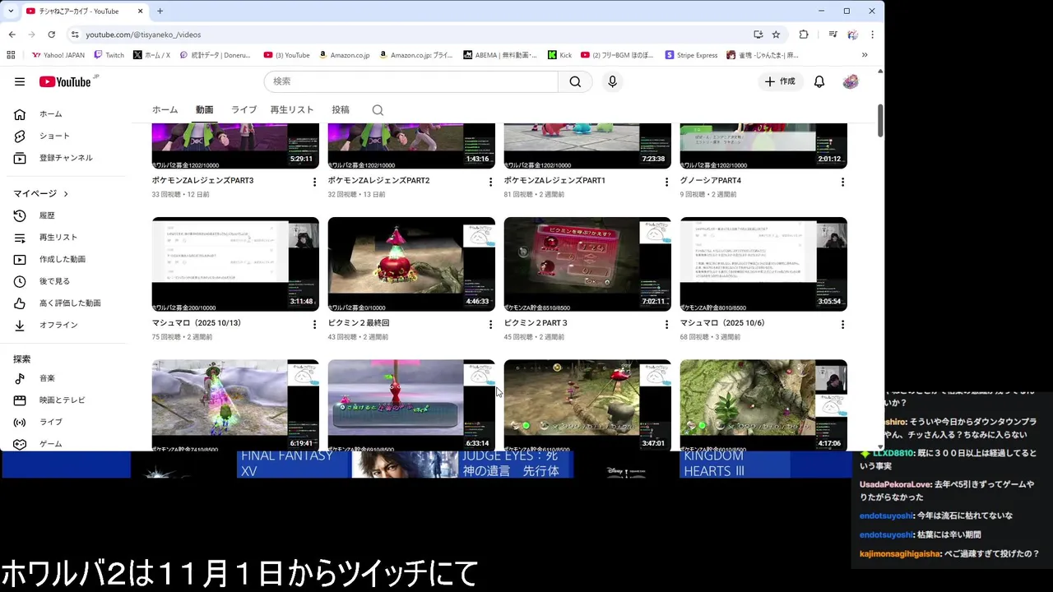
Task: Select the channel 投稿 tab
Action: (341, 109)
